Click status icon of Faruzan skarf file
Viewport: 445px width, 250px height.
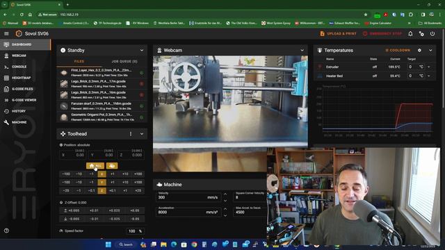pos(141,106)
